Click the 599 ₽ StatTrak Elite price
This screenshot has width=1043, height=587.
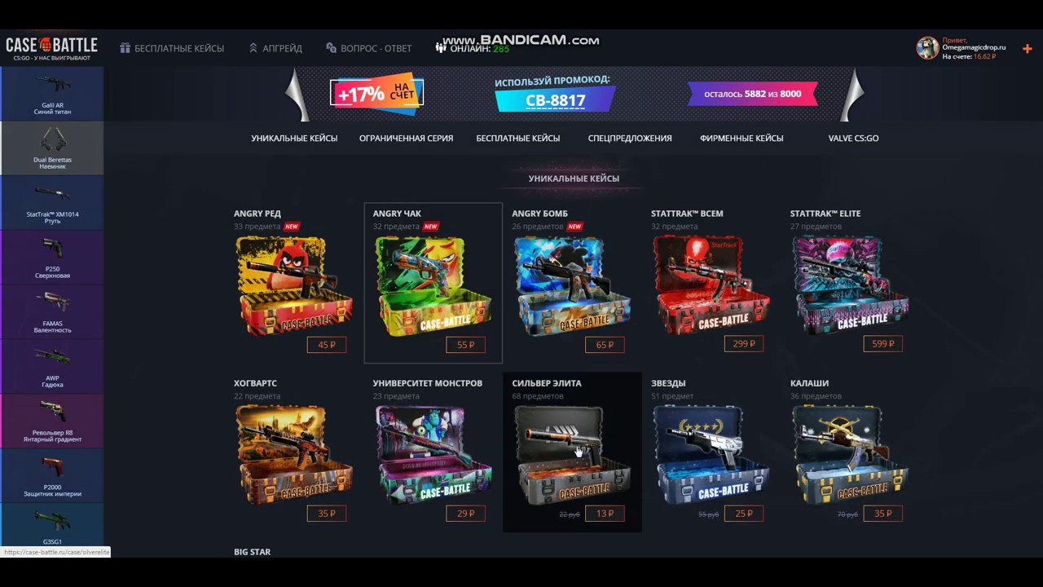coord(882,344)
